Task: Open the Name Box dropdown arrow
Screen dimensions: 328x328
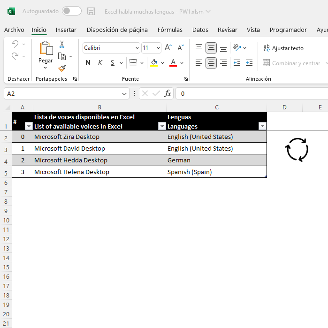Action: click(x=124, y=94)
